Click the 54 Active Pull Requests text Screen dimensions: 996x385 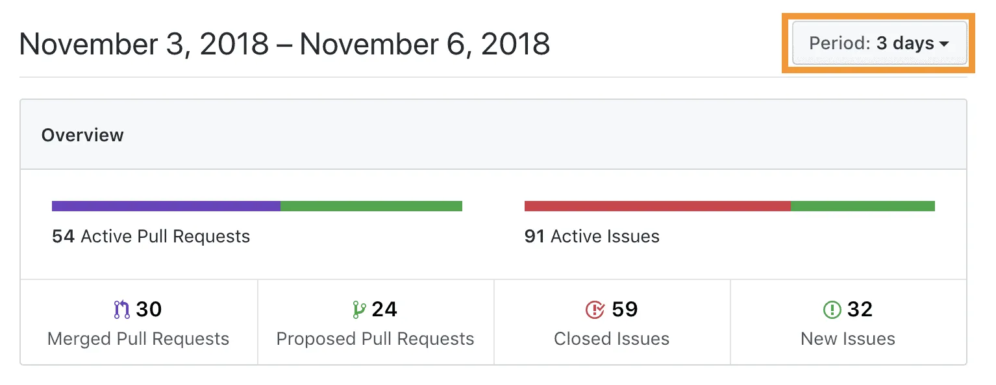[x=151, y=237]
